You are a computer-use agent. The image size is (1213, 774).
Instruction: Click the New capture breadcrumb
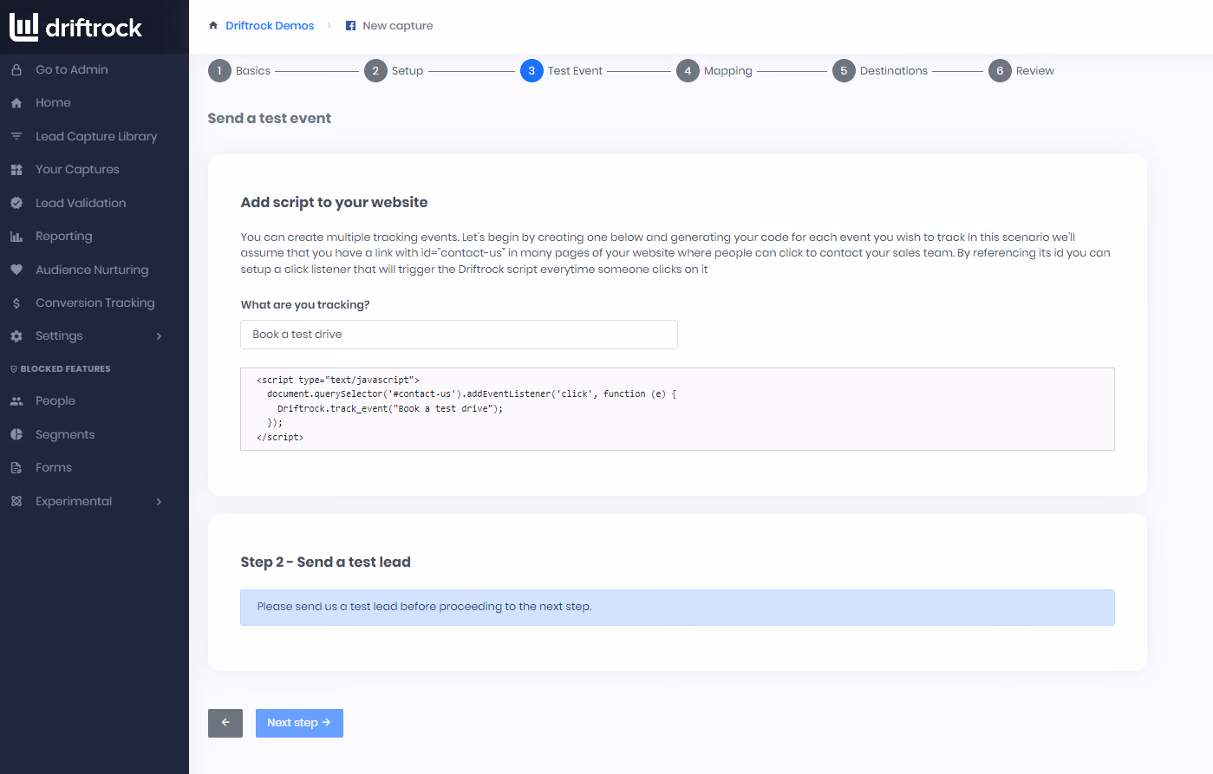click(x=398, y=26)
